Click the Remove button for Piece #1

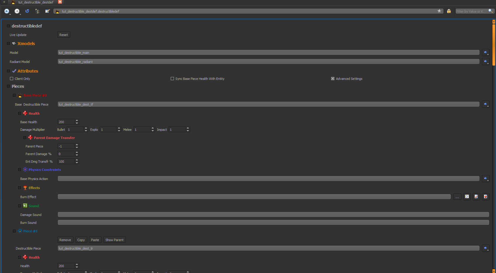tap(65, 240)
